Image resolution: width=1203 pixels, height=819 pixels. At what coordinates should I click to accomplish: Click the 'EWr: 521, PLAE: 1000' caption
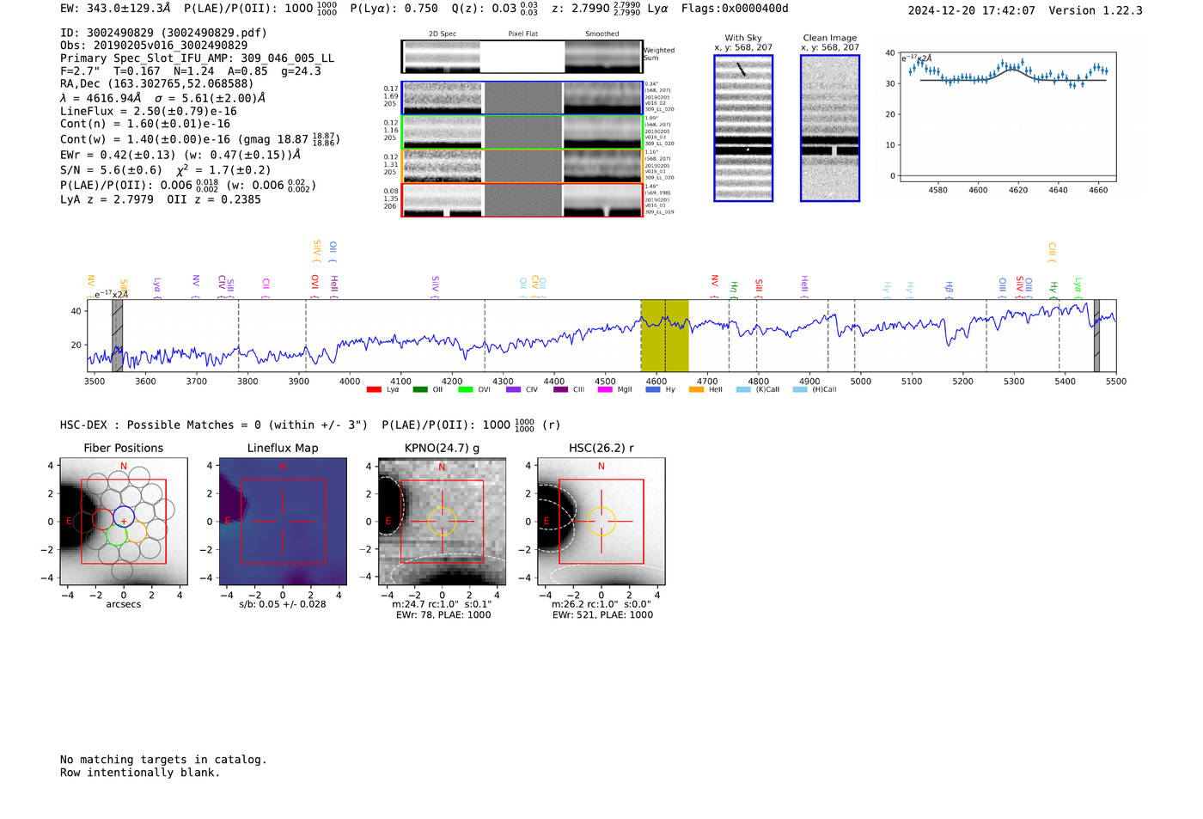pyautogui.click(x=602, y=615)
